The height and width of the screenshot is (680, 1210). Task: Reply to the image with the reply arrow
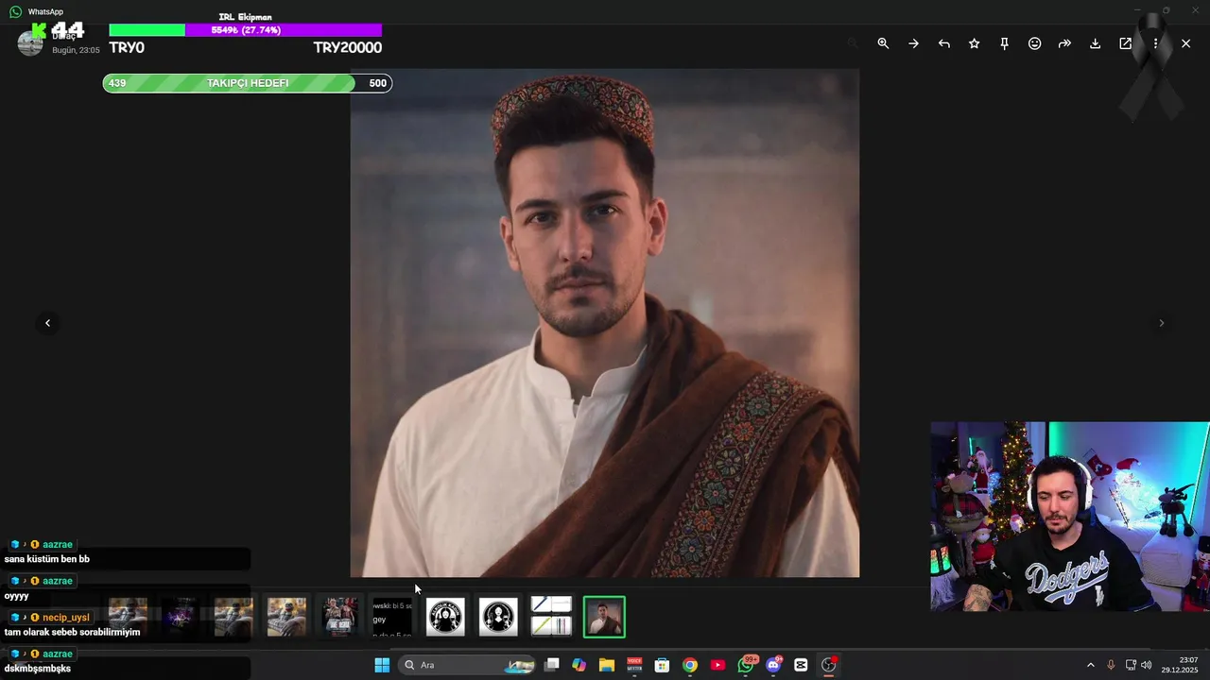pyautogui.click(x=943, y=43)
